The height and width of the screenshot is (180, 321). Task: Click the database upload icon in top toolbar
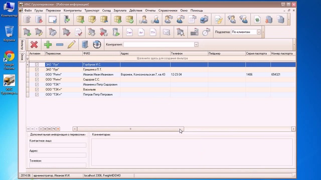pyautogui.click(x=27, y=19)
